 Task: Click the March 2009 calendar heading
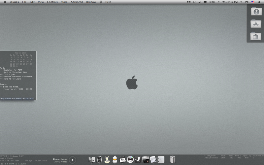tap(21, 53)
